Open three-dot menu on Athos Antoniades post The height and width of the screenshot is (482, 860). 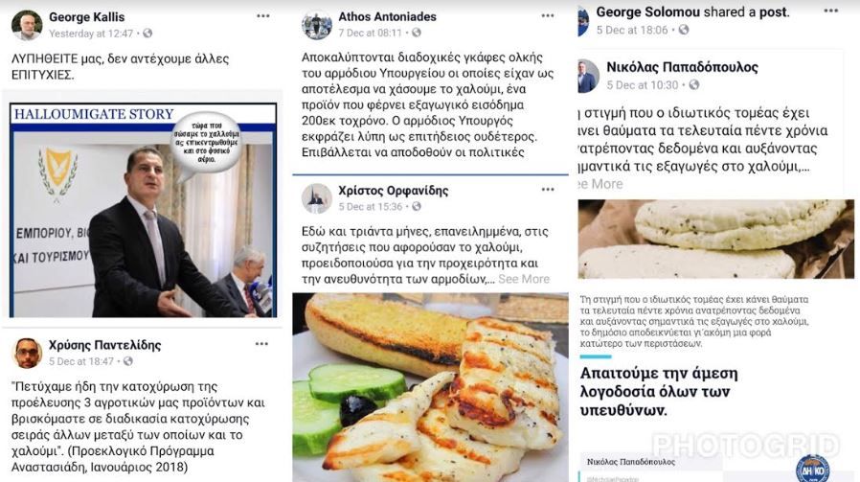[x=548, y=16]
